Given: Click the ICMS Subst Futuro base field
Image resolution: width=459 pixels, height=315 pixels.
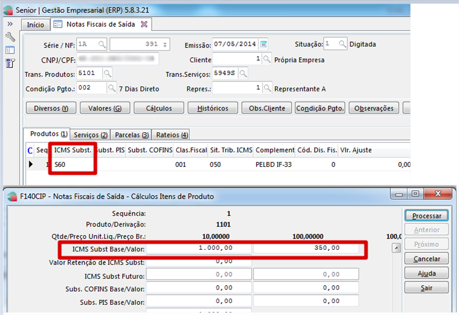Looking at the screenshot, I should pyautogui.click(x=199, y=274).
